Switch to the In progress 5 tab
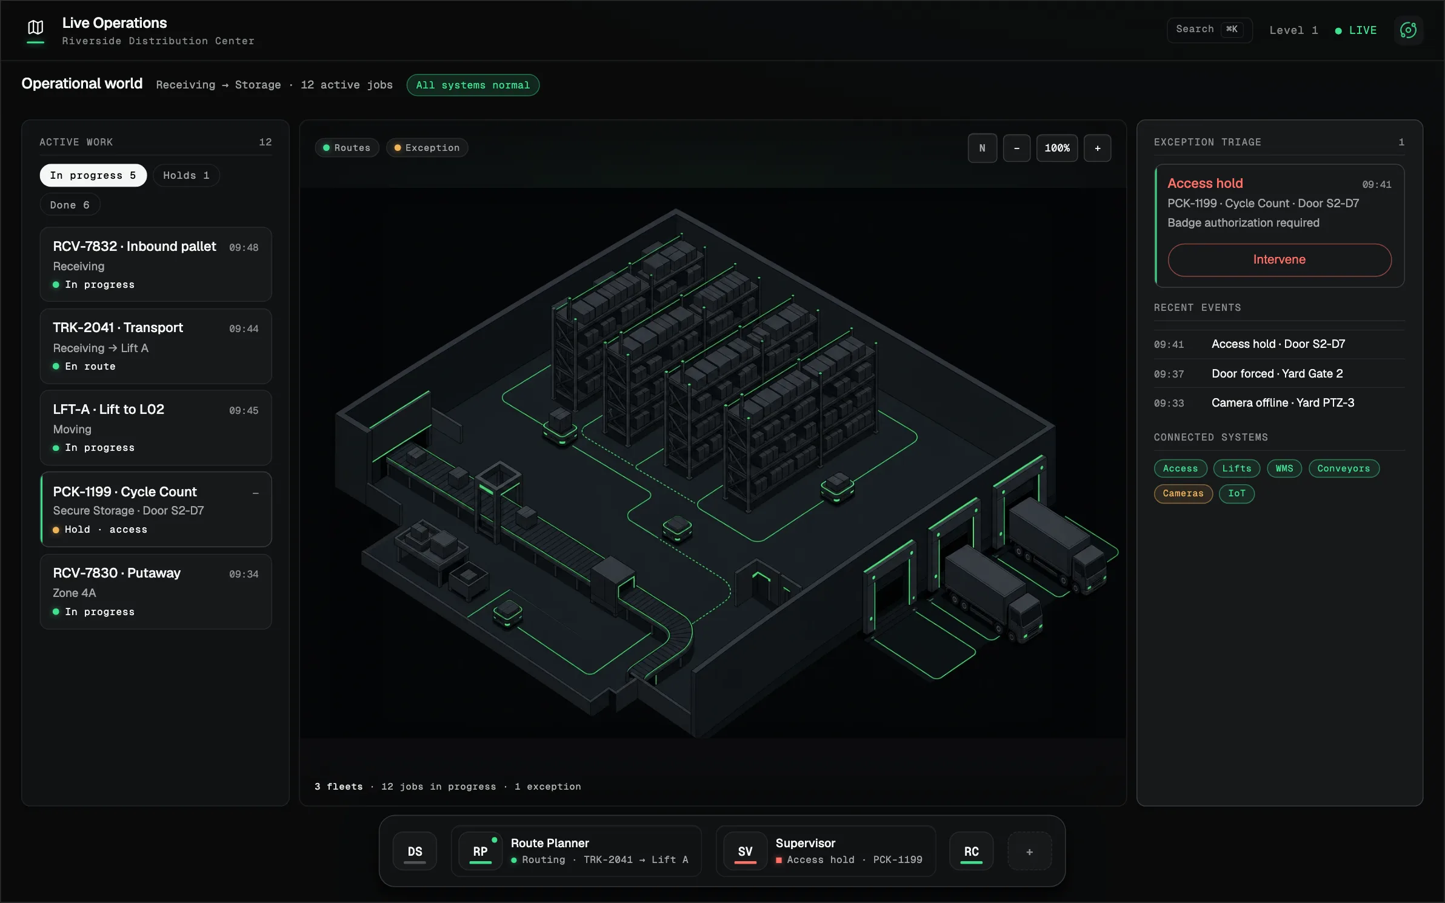 [93, 175]
